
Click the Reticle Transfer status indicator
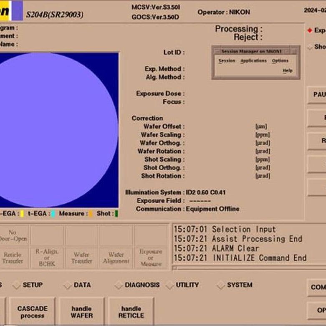tap(13, 258)
